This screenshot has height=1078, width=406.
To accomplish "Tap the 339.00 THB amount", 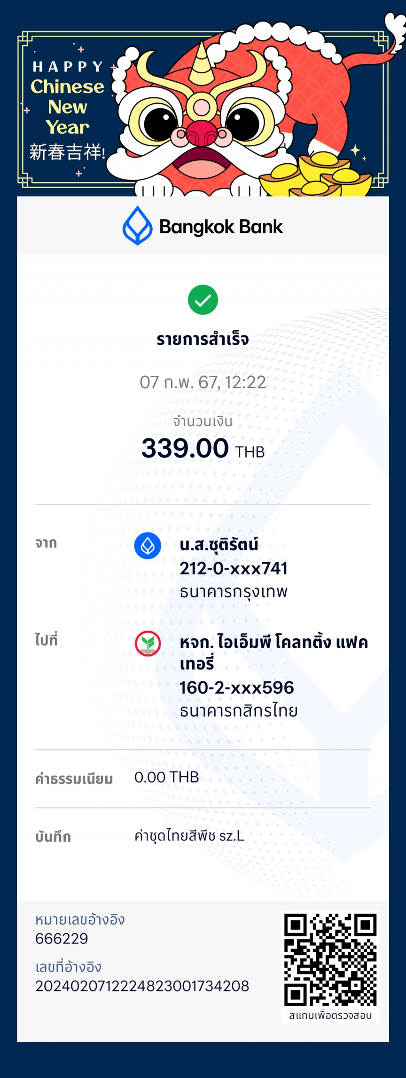I will tap(203, 449).
